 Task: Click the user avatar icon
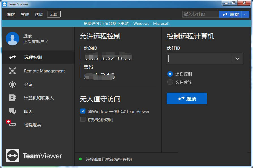point(12,39)
